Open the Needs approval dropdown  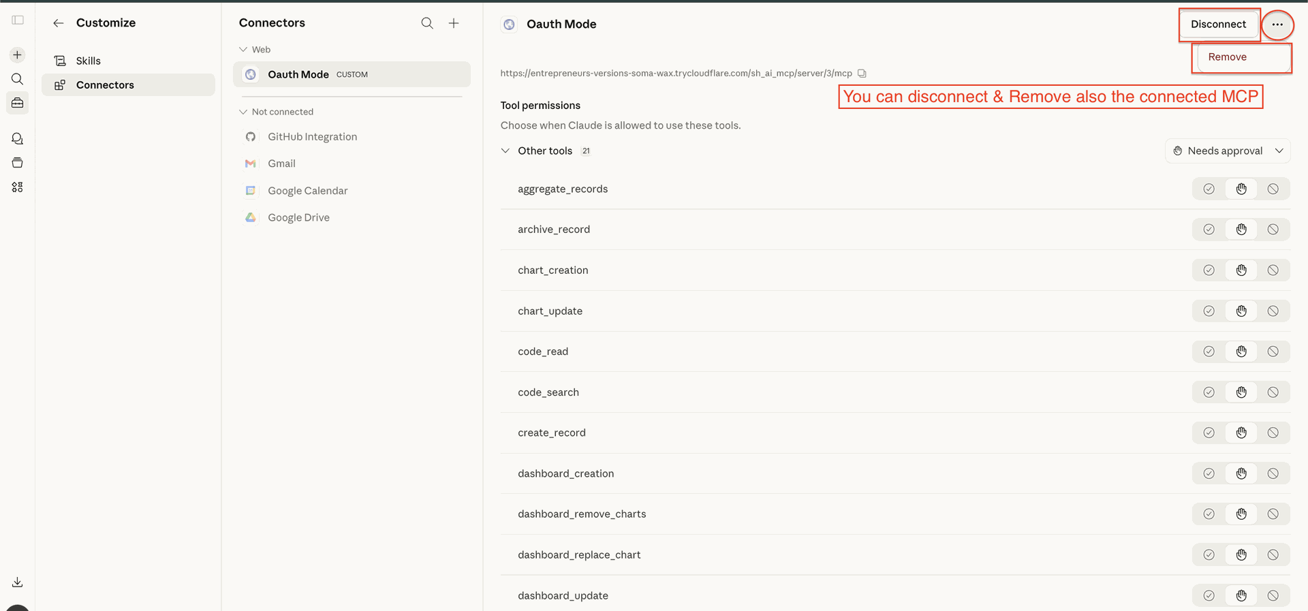pyautogui.click(x=1228, y=151)
